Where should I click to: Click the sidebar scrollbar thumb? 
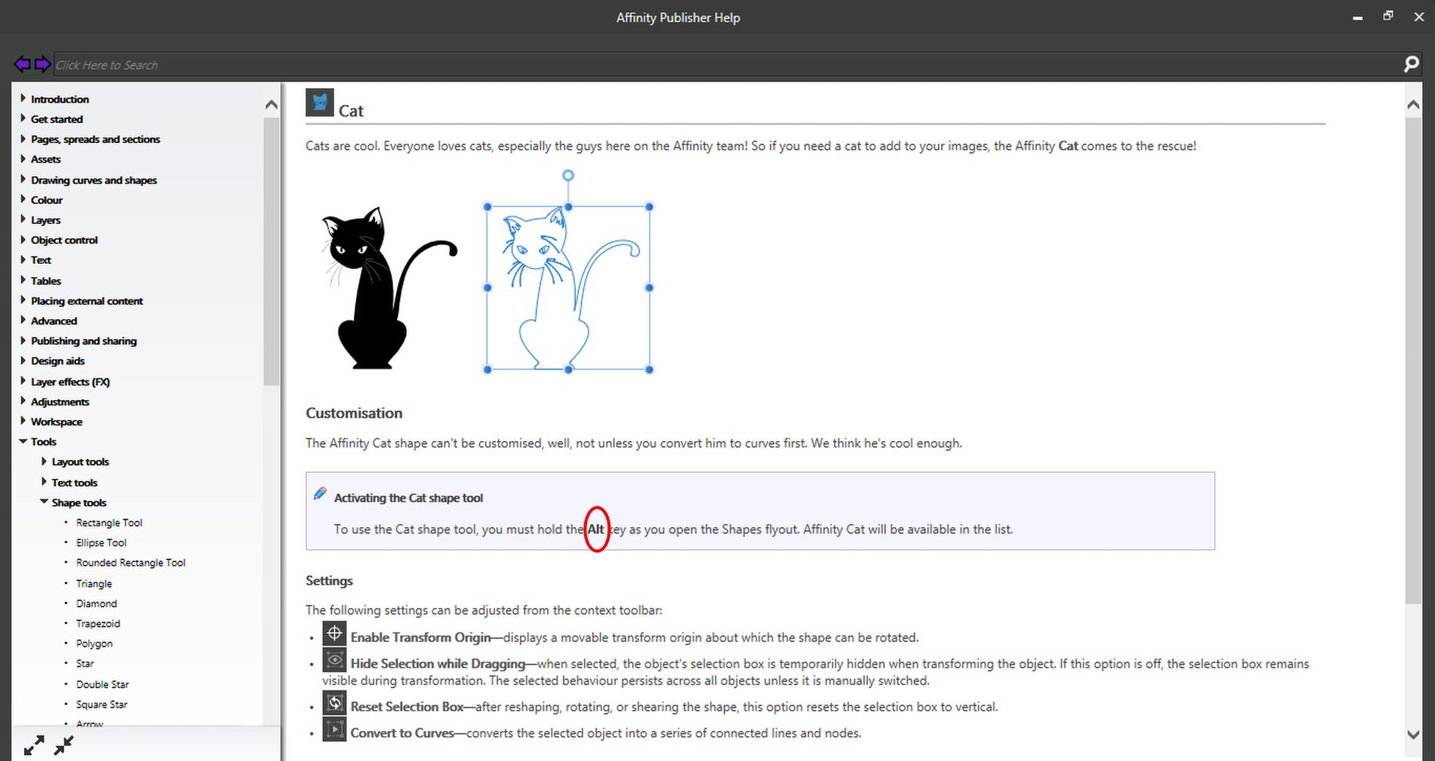[x=271, y=251]
